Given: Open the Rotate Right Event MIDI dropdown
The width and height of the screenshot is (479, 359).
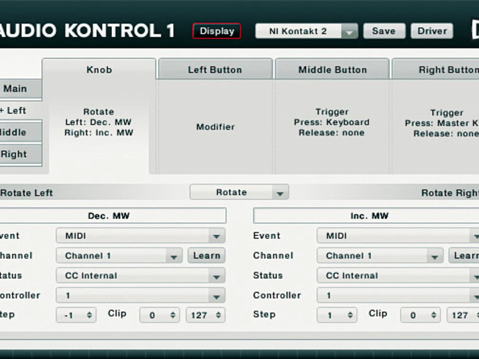Looking at the screenshot, I should [398, 236].
